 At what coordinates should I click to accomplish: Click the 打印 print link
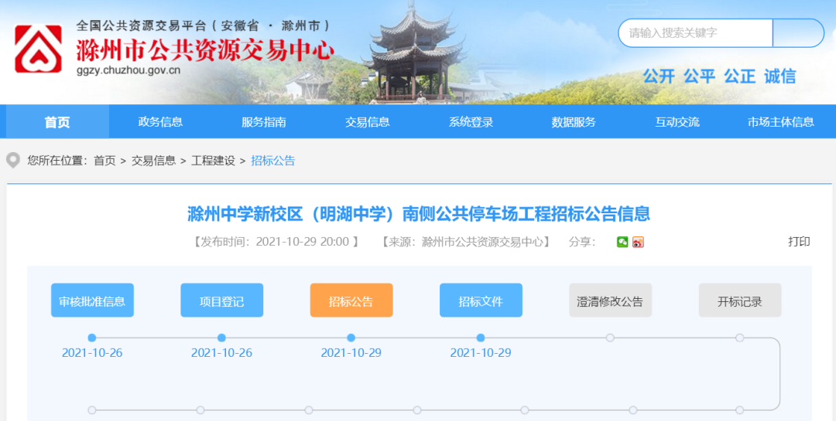(799, 242)
